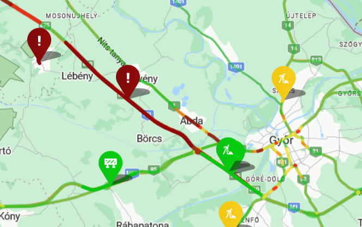Select the green route 85 shield
Screen dimensions: 362x227
point(154,170)
